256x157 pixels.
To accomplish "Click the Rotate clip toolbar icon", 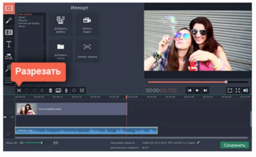I will [x=27, y=90].
